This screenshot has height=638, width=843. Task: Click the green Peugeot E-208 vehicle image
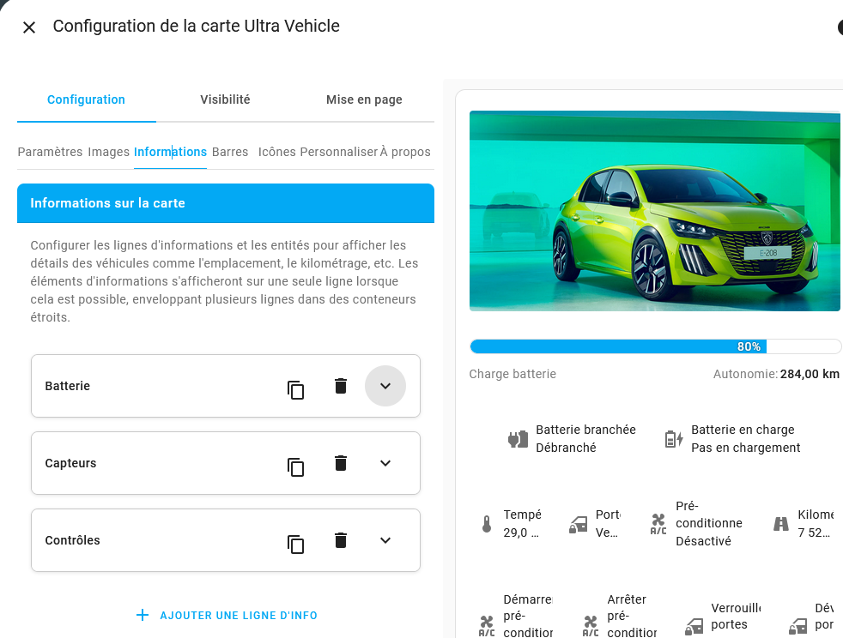tap(654, 210)
